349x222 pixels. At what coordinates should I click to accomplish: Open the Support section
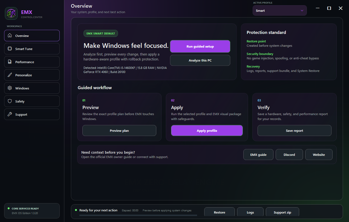[x=32, y=114]
